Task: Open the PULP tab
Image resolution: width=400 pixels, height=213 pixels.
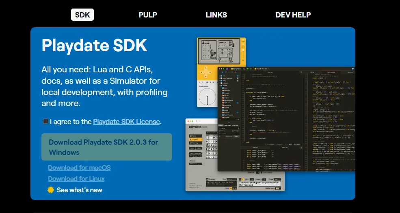Action: pyautogui.click(x=148, y=15)
